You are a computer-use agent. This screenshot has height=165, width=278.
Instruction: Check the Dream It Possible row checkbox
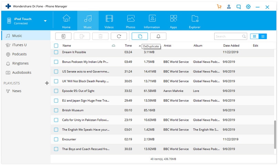tap(56, 52)
